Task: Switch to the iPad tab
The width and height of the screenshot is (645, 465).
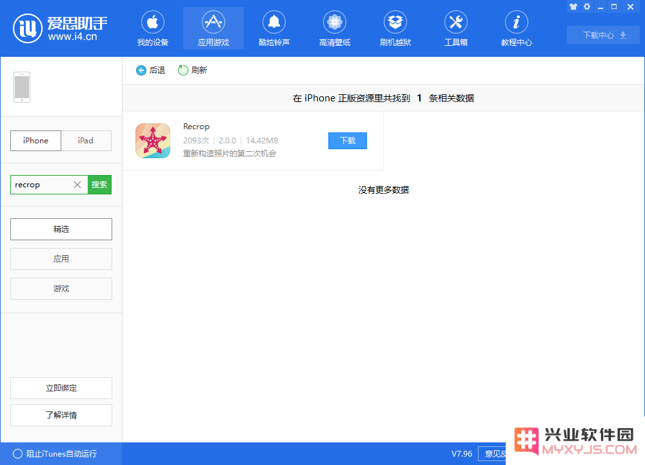Action: point(86,141)
